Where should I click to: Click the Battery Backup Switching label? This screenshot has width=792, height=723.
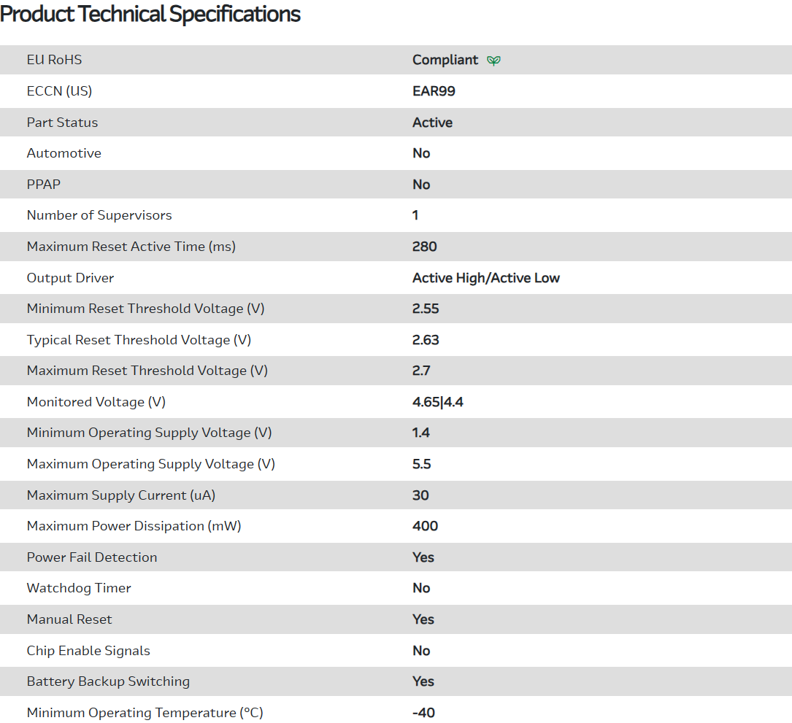(108, 681)
